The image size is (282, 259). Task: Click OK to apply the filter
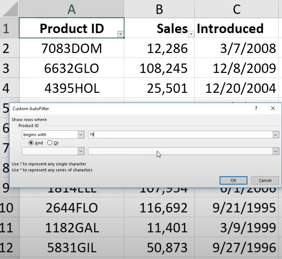(x=233, y=180)
